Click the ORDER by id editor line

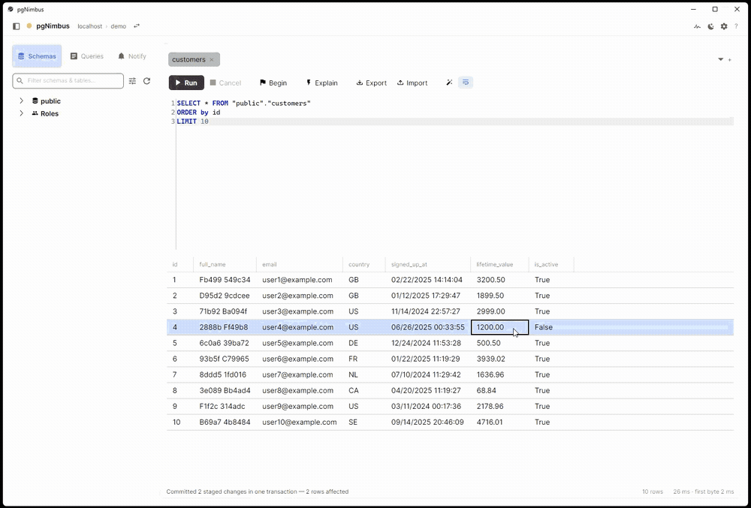[198, 113]
